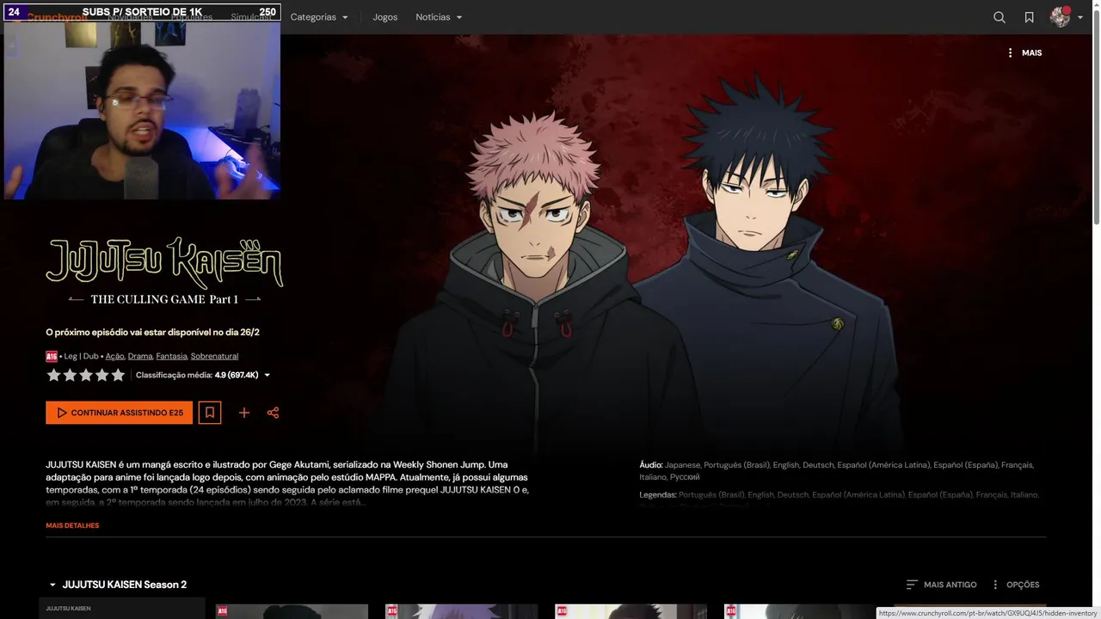This screenshot has height=619, width=1101.
Task: Click the A16 age rating badge
Action: 52,356
